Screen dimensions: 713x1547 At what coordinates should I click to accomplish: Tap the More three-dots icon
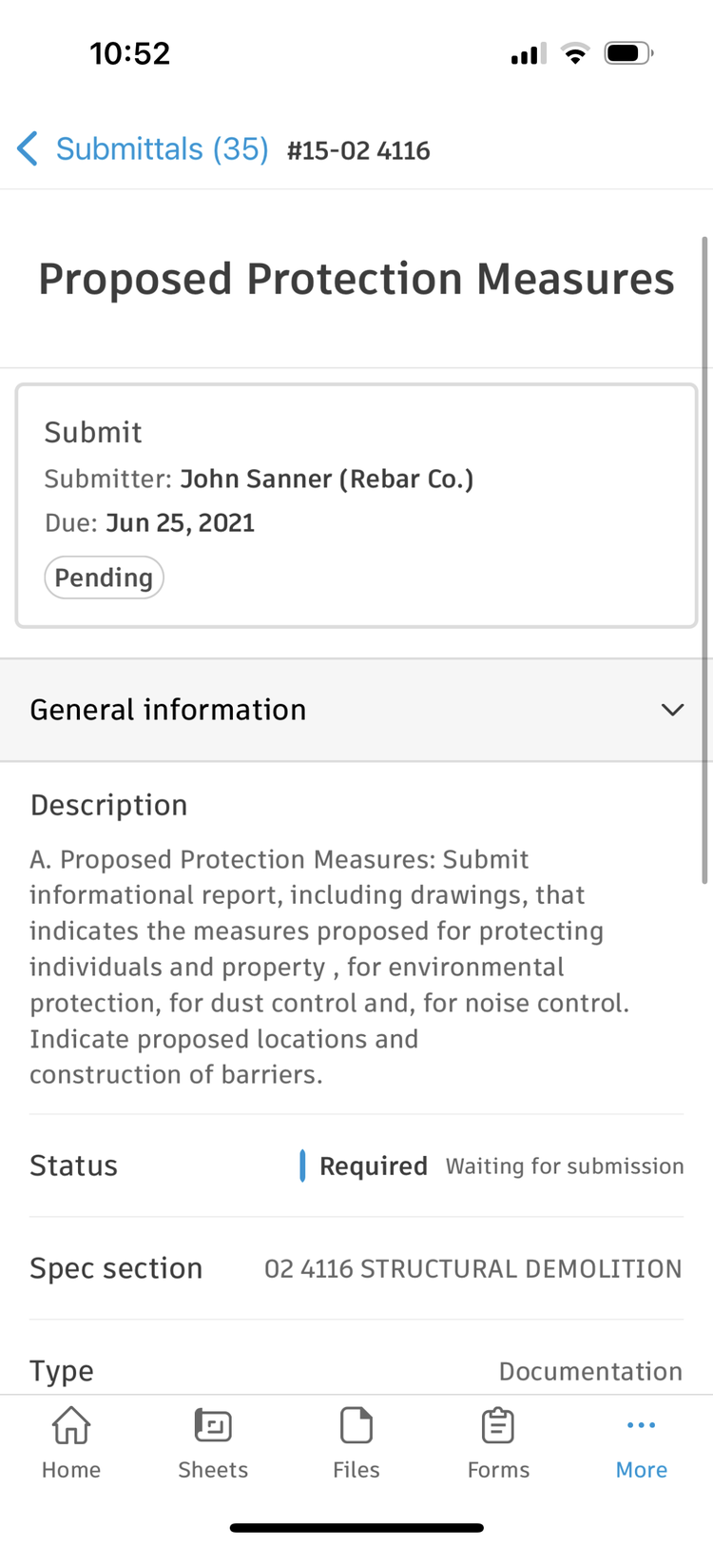(x=642, y=1425)
